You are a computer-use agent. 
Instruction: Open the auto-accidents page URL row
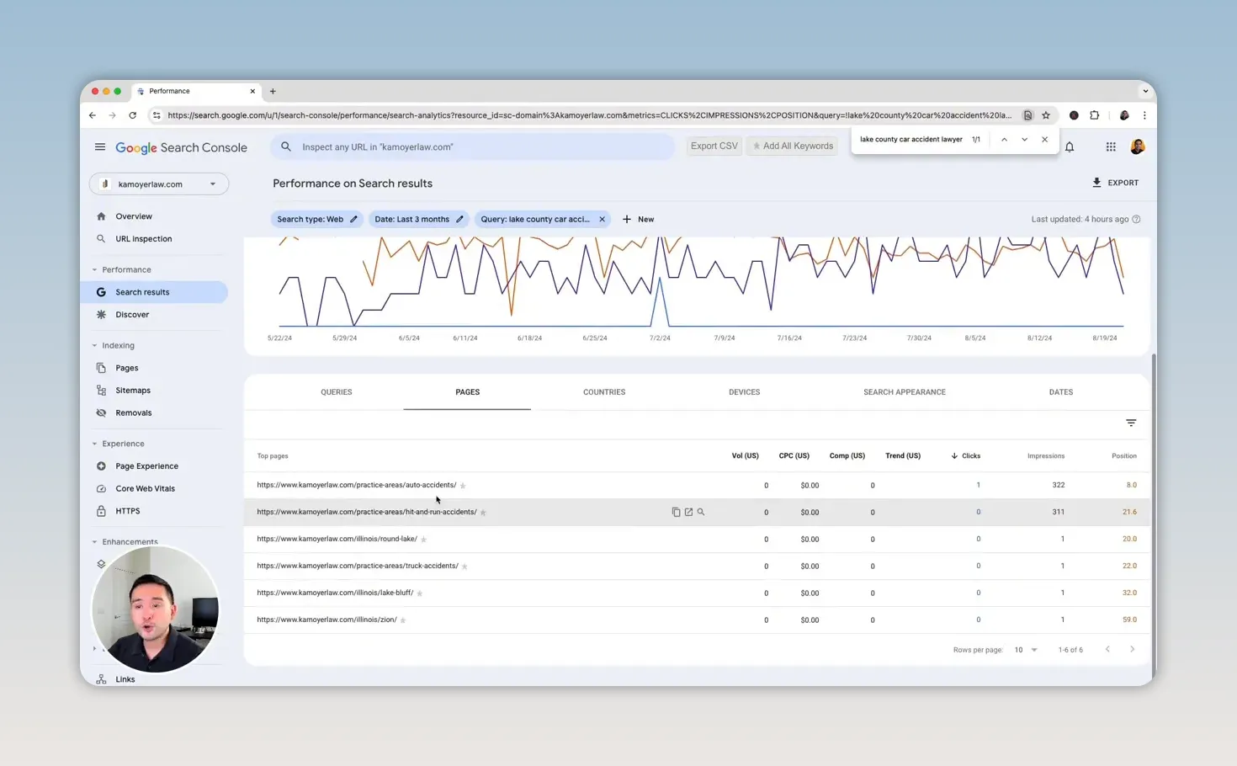click(x=356, y=485)
